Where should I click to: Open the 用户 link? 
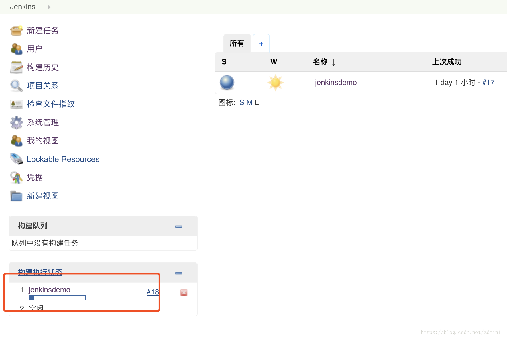(x=35, y=49)
